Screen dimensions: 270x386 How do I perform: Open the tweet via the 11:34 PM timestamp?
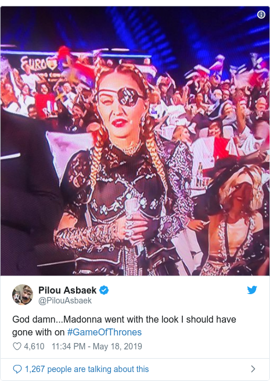(x=69, y=346)
